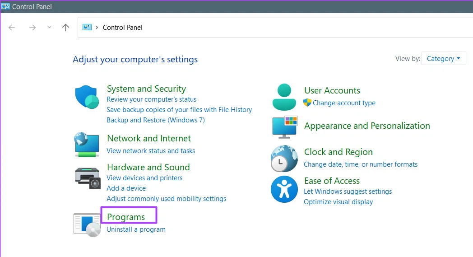Click Change date, time, or number formats
Viewport: 473px width, 257px height.
click(x=361, y=164)
